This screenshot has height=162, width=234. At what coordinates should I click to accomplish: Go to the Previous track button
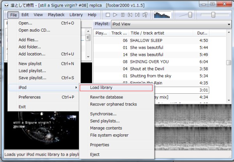(x=130, y=15)
